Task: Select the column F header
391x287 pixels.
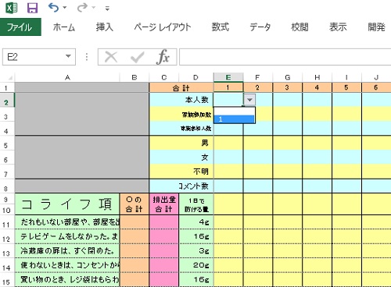Action: tap(258, 77)
